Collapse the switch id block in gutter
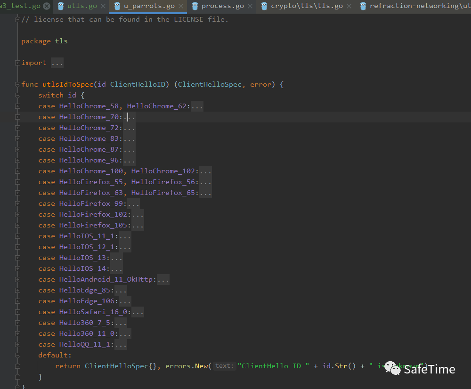The image size is (471, 389). [17, 96]
